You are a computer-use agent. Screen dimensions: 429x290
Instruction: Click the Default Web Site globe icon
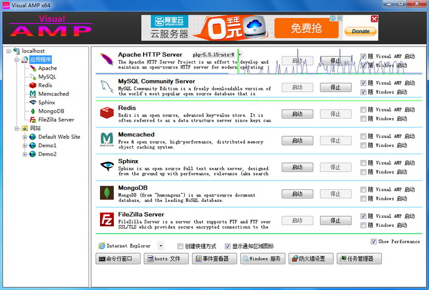pyautogui.click(x=33, y=137)
